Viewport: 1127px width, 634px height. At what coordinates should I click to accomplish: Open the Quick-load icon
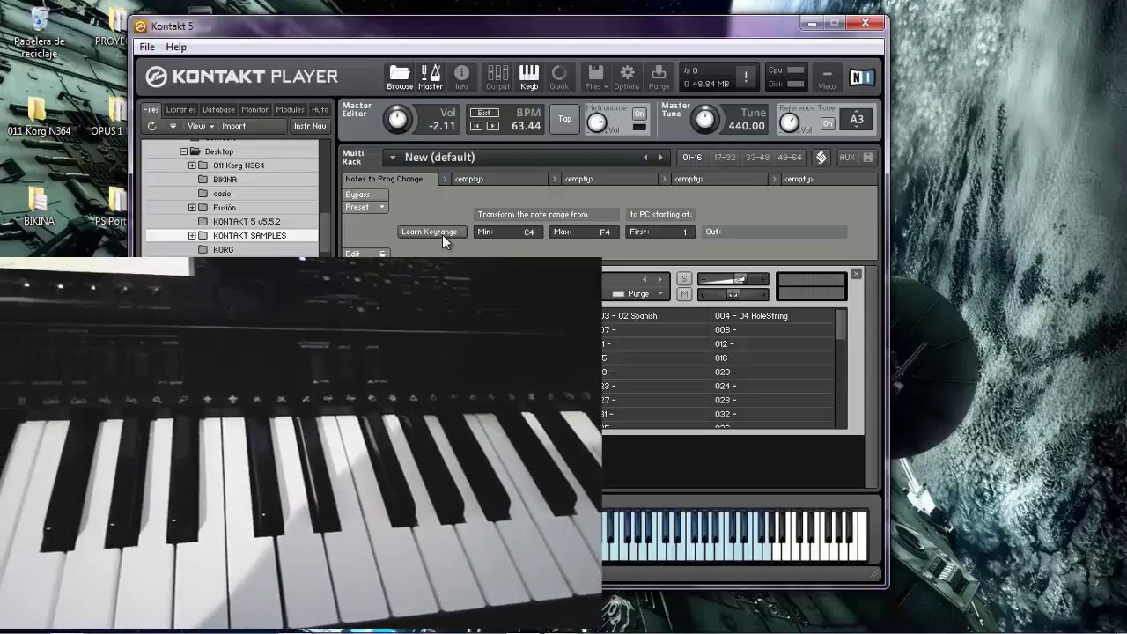pos(559,77)
